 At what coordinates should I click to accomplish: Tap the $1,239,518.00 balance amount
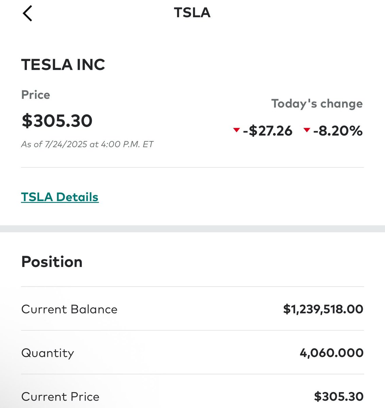[x=323, y=309]
